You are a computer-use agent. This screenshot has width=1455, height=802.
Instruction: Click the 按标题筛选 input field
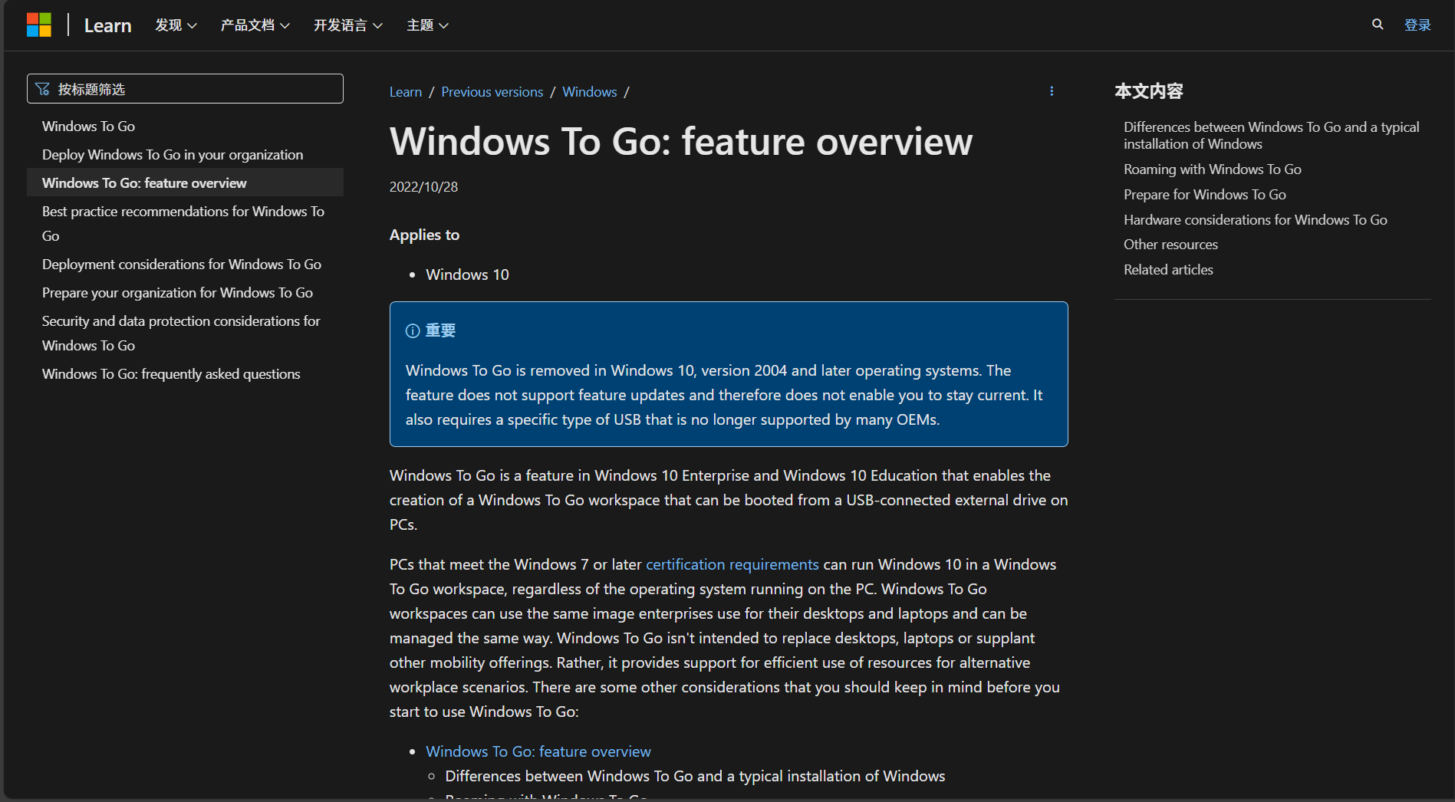[184, 88]
